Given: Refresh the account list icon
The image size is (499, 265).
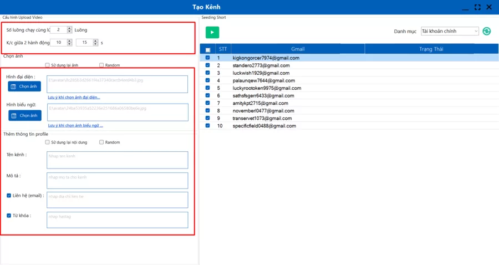Looking at the screenshot, I should (x=487, y=31).
